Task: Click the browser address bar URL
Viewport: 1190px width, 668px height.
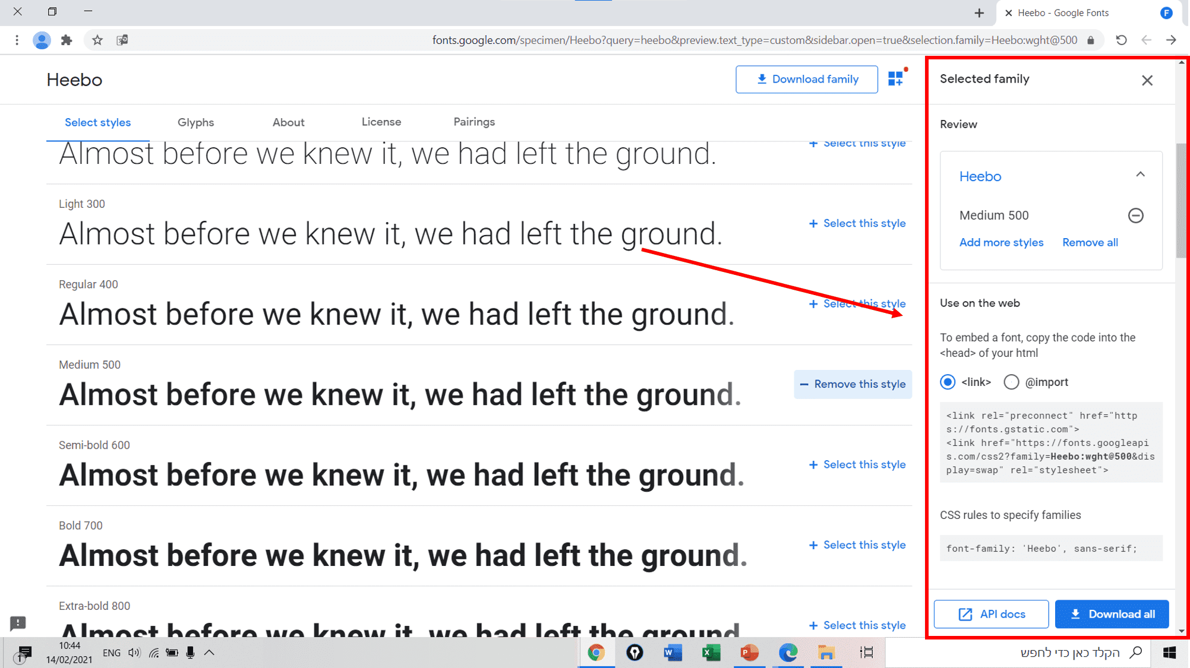Action: [755, 40]
